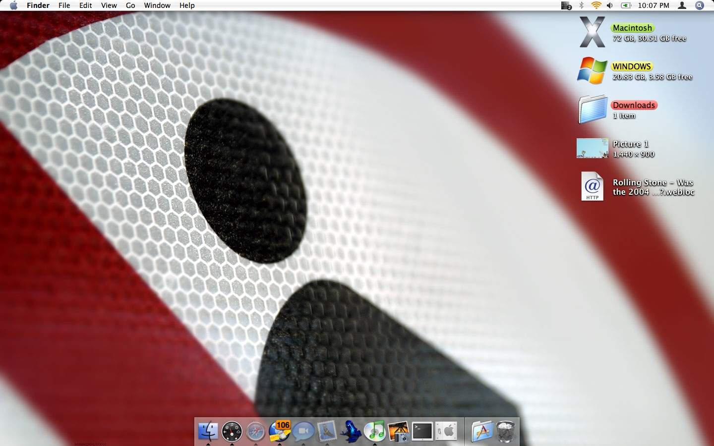This screenshot has height=446, width=714.
Task: Click the Rolling Stone webloc file name
Action: click(x=653, y=187)
